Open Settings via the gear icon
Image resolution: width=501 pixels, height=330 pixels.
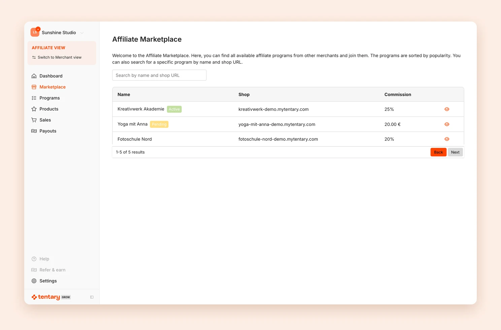click(x=34, y=281)
